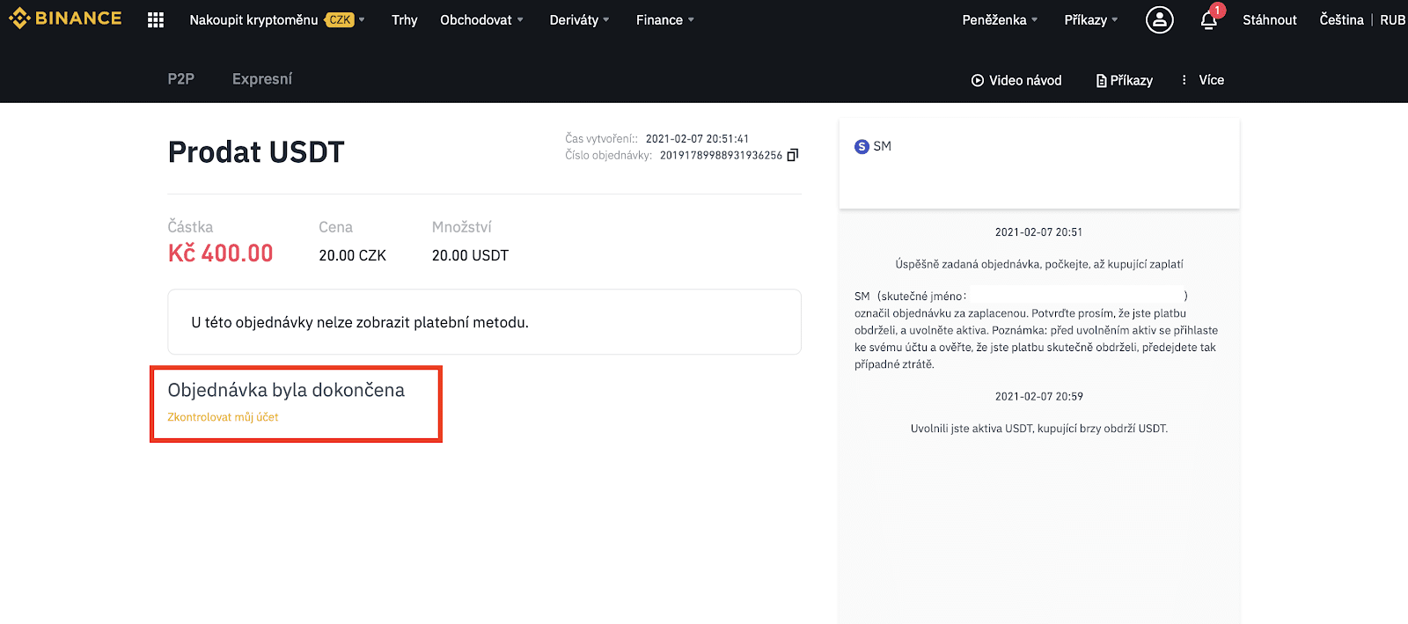Click the payment method notice box
Image resolution: width=1408 pixels, height=624 pixels.
[484, 322]
